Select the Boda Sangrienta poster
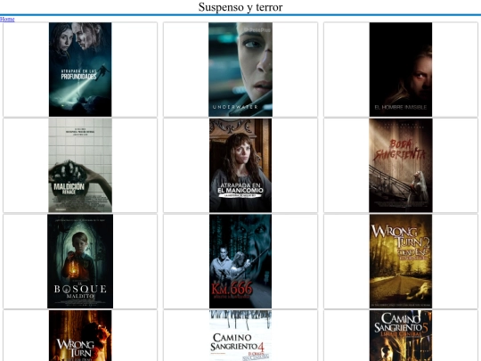Viewport: 481px width, 361px height. [401, 165]
